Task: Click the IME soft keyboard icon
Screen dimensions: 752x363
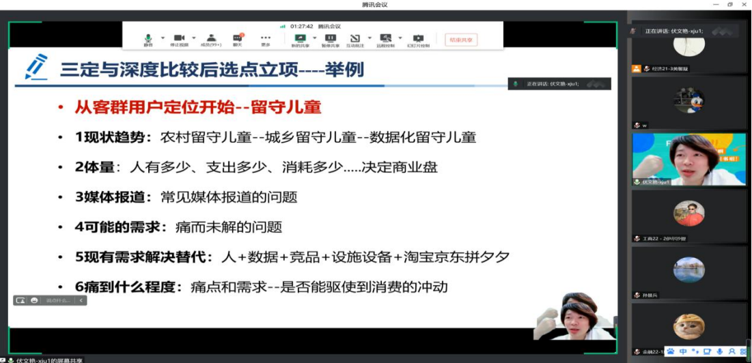Action: pos(708,351)
